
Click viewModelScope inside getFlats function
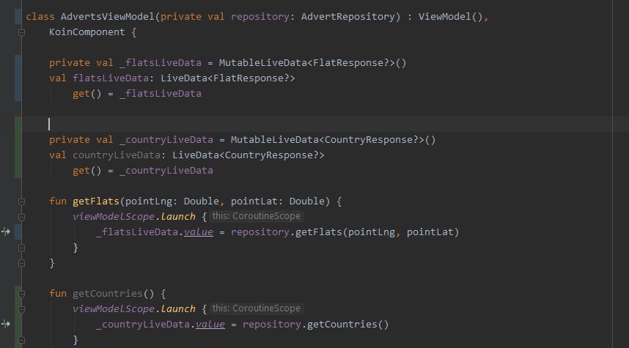click(x=114, y=217)
